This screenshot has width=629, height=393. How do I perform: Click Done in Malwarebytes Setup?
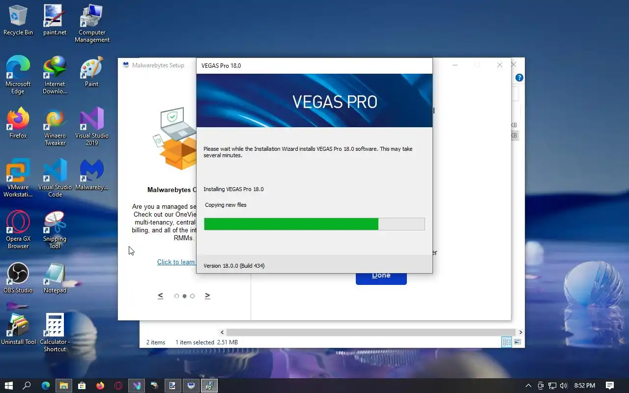tap(381, 277)
